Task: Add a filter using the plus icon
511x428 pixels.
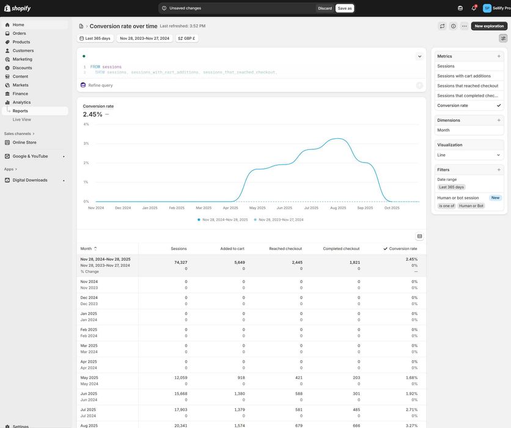Action: coord(499,170)
